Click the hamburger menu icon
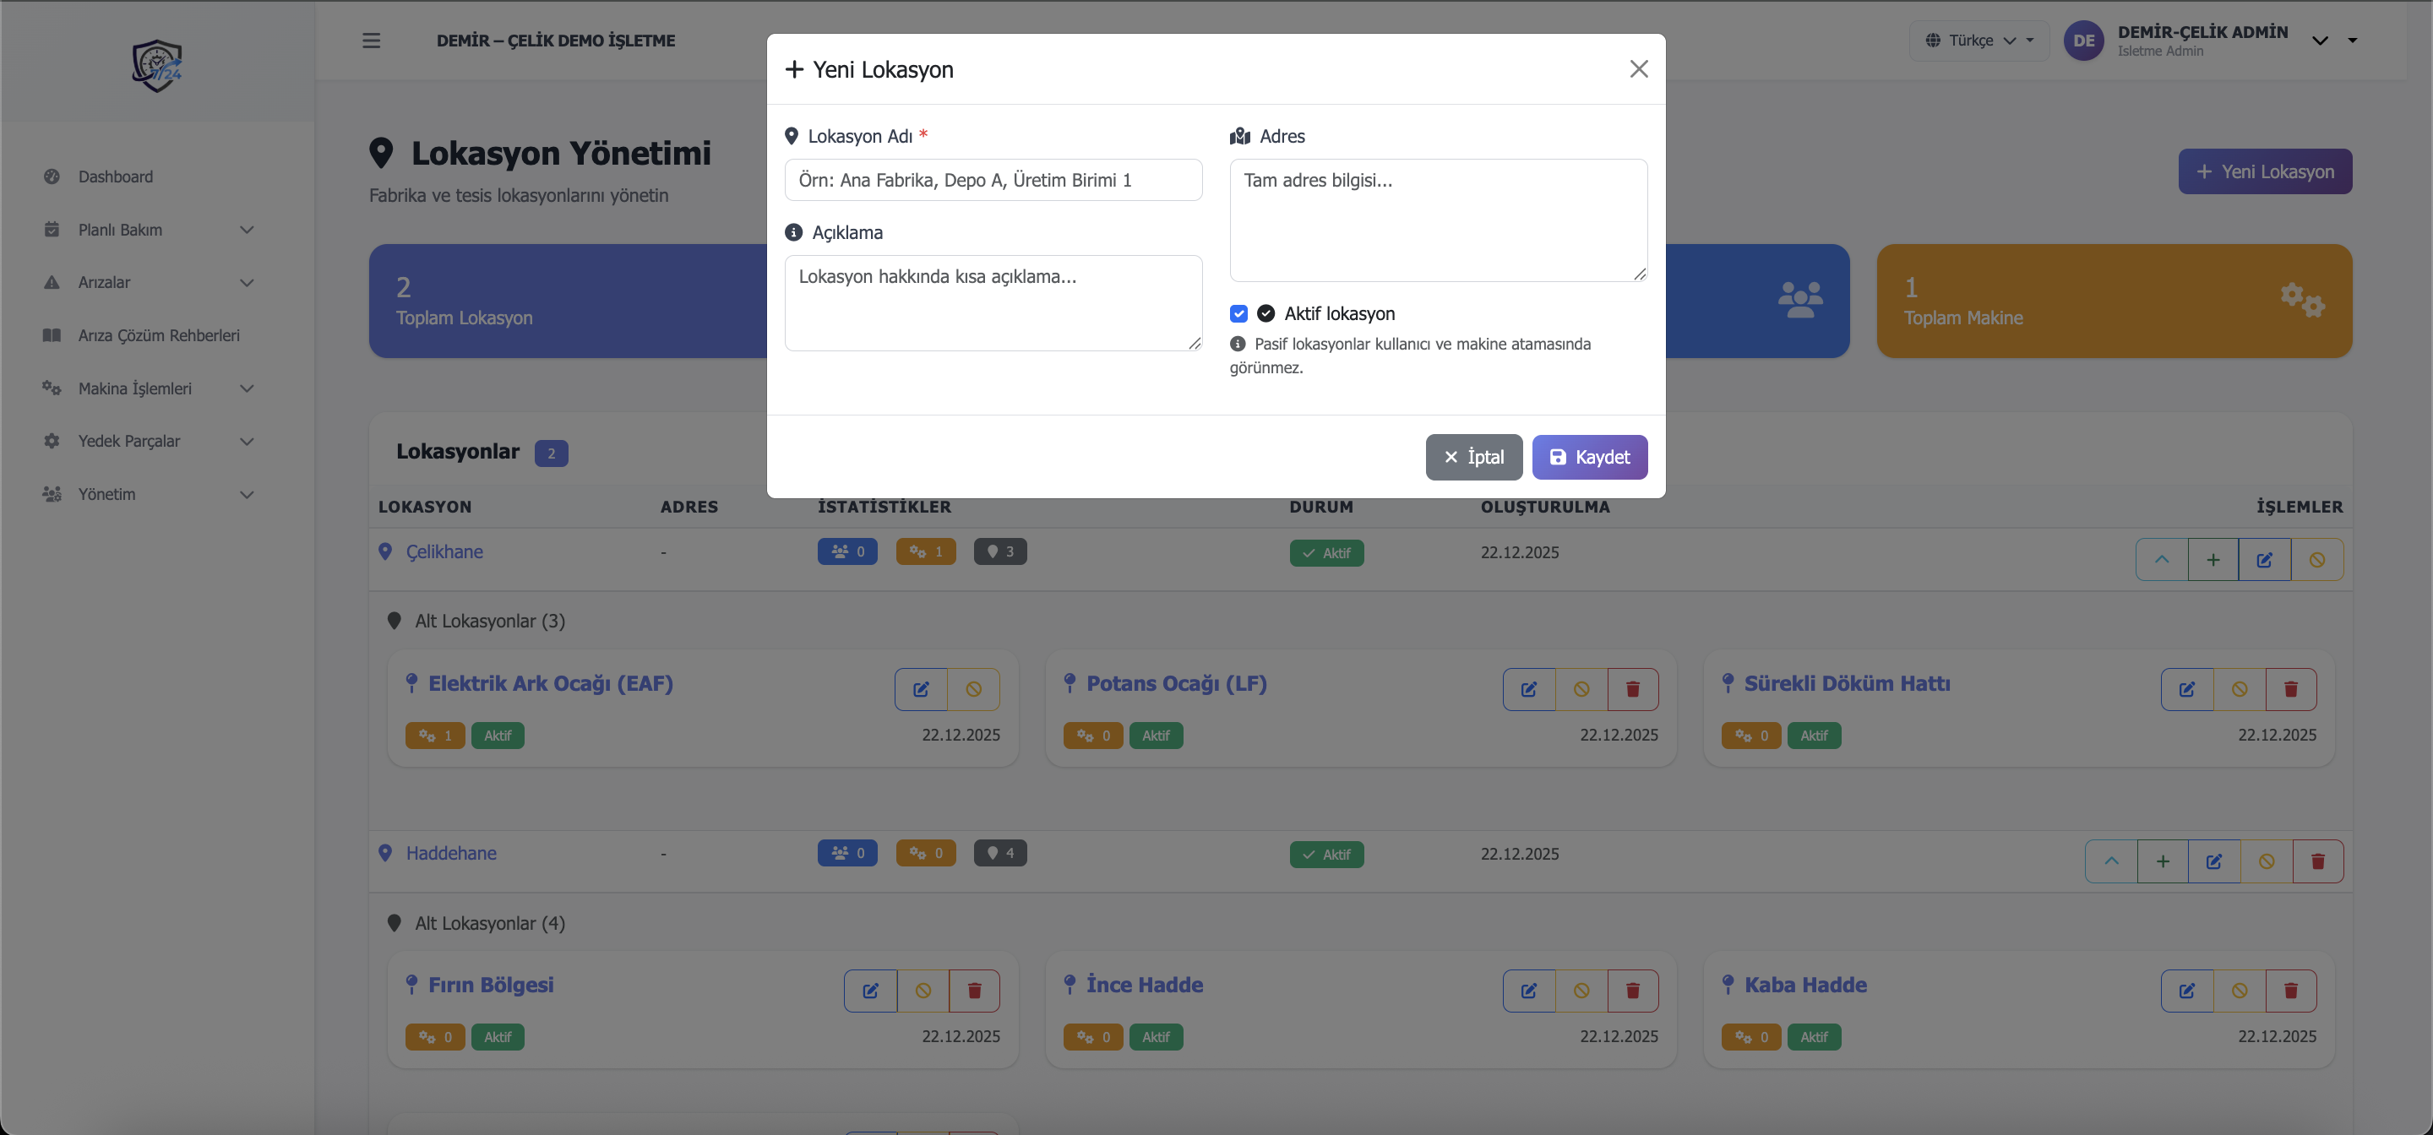 [371, 41]
